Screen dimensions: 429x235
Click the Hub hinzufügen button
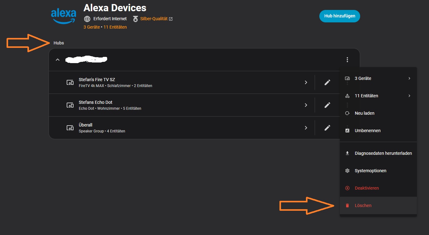click(340, 16)
